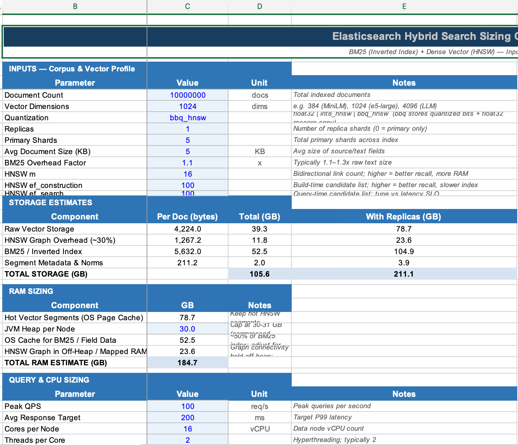
Task: Click the TOTAL RAM ESTIMATE value 184.7
Action: click(x=188, y=363)
